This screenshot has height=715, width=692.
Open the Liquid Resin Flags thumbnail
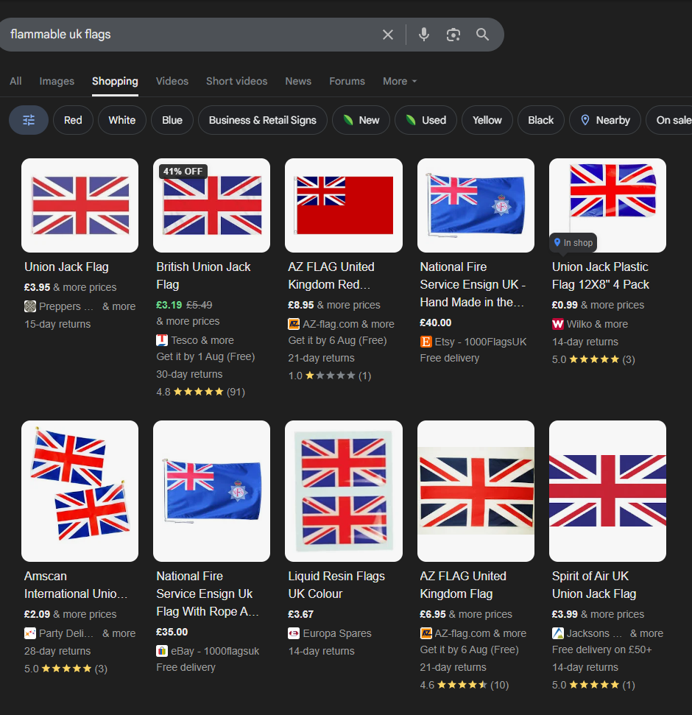(x=344, y=491)
